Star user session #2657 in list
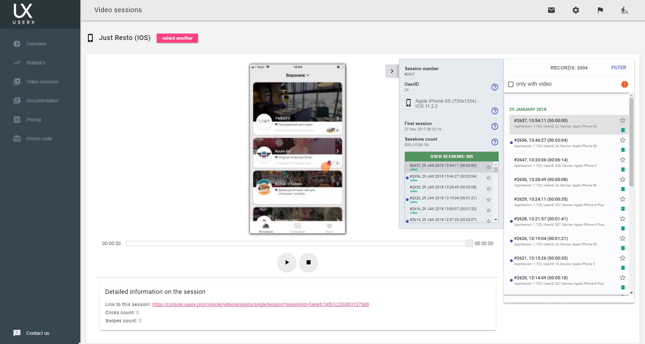The image size is (645, 344). pos(489,167)
